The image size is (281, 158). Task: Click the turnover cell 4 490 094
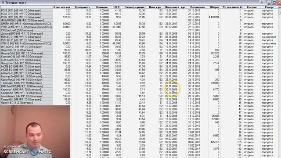214,17
